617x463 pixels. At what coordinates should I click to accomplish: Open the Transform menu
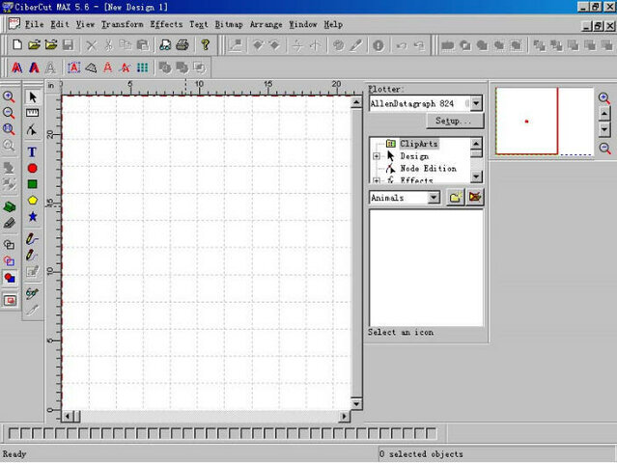(123, 24)
